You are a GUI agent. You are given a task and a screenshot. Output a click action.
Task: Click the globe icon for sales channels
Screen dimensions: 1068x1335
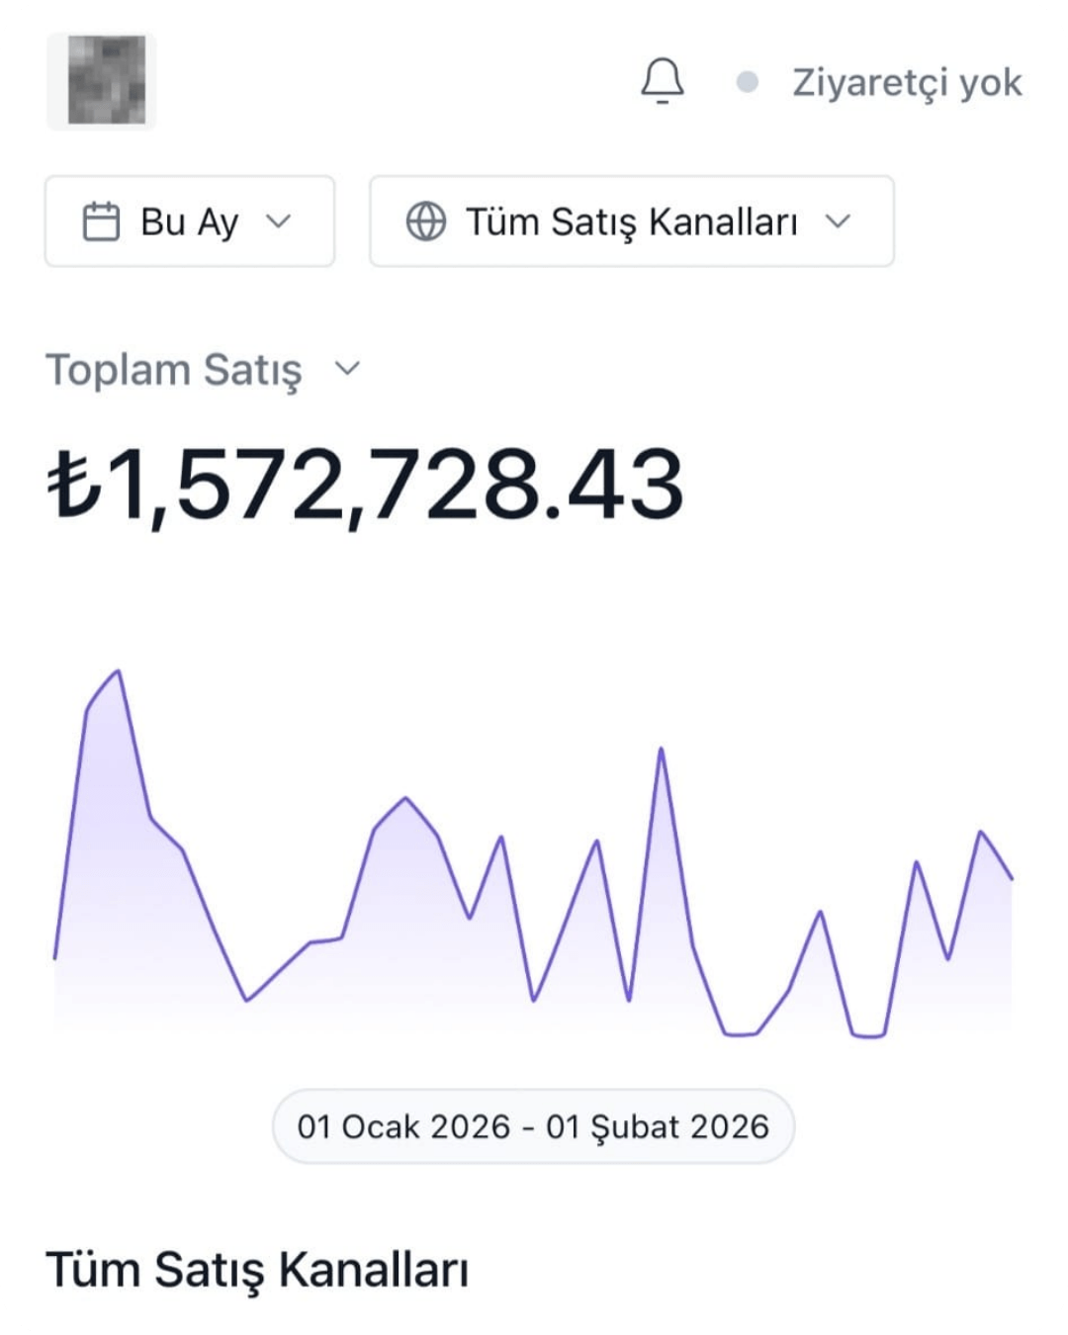pos(426,222)
